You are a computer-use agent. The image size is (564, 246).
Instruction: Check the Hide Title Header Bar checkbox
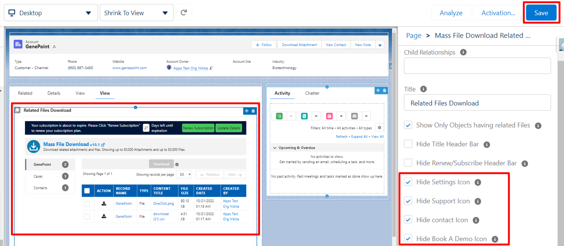408,144
